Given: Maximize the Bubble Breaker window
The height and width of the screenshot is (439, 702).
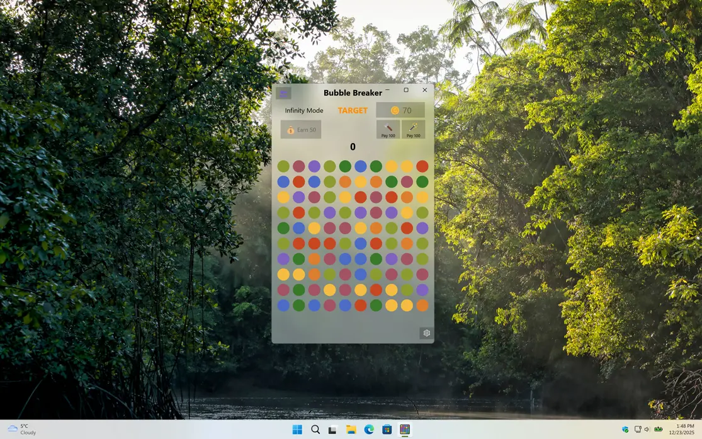Looking at the screenshot, I should pos(406,90).
